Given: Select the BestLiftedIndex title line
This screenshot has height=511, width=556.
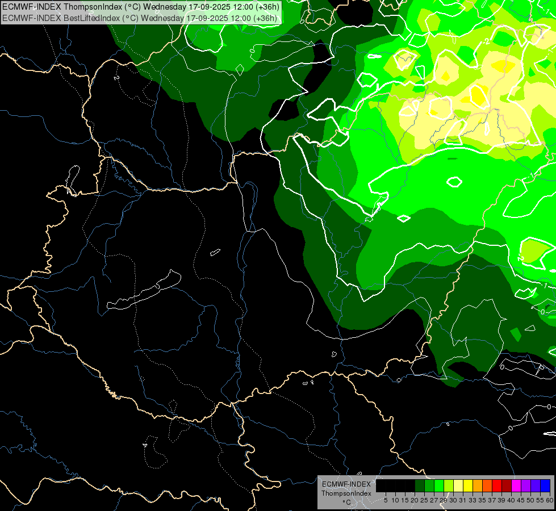Looking at the screenshot, I should coord(139,18).
